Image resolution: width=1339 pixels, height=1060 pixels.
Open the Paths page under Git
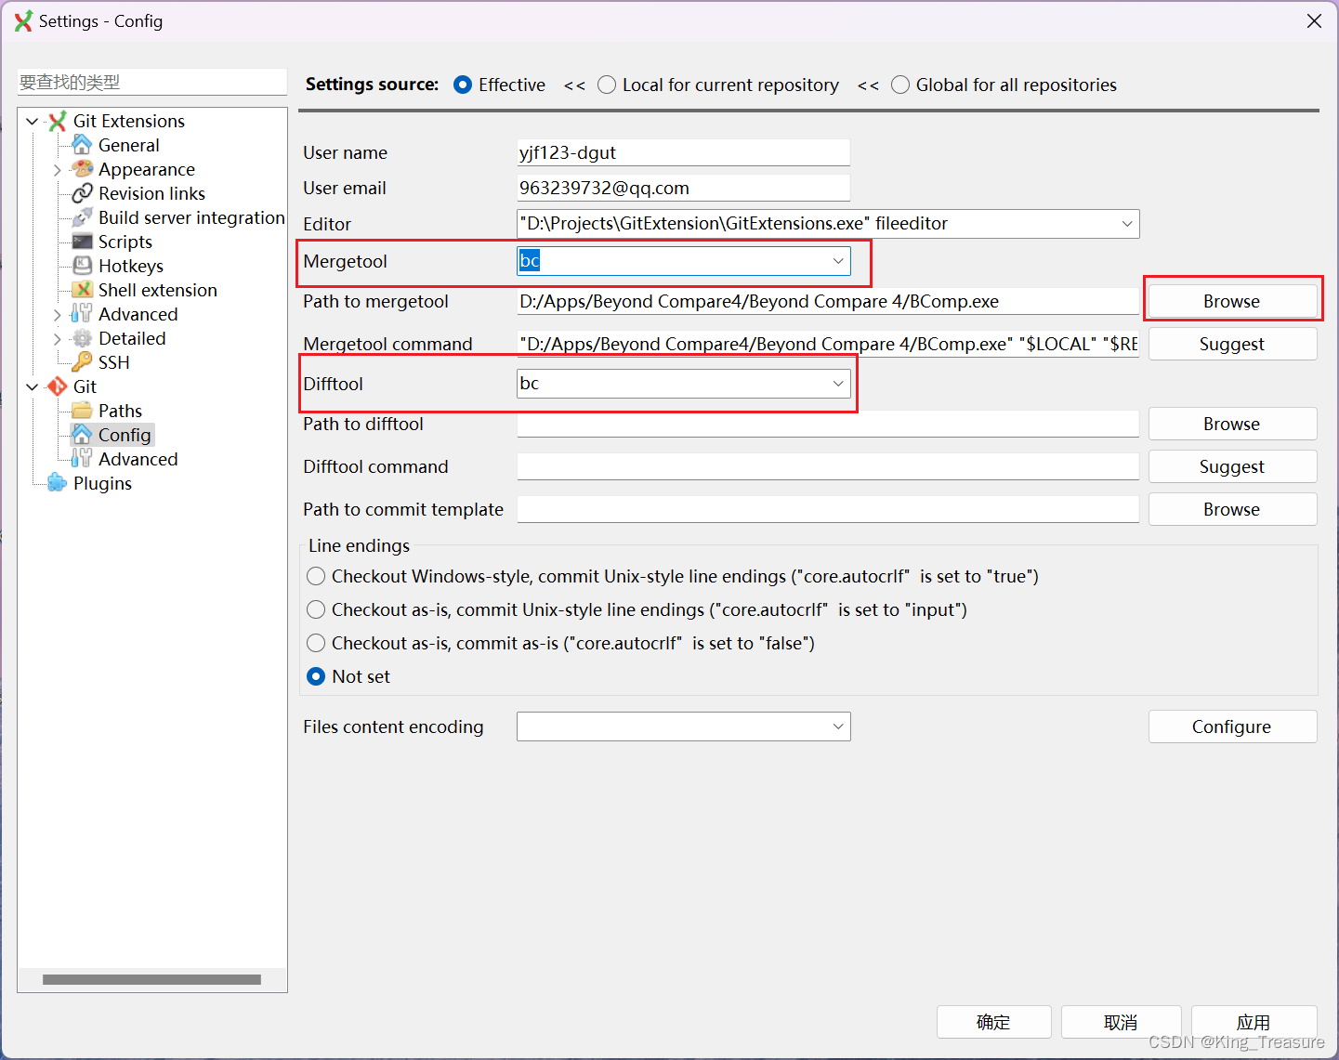(x=120, y=411)
